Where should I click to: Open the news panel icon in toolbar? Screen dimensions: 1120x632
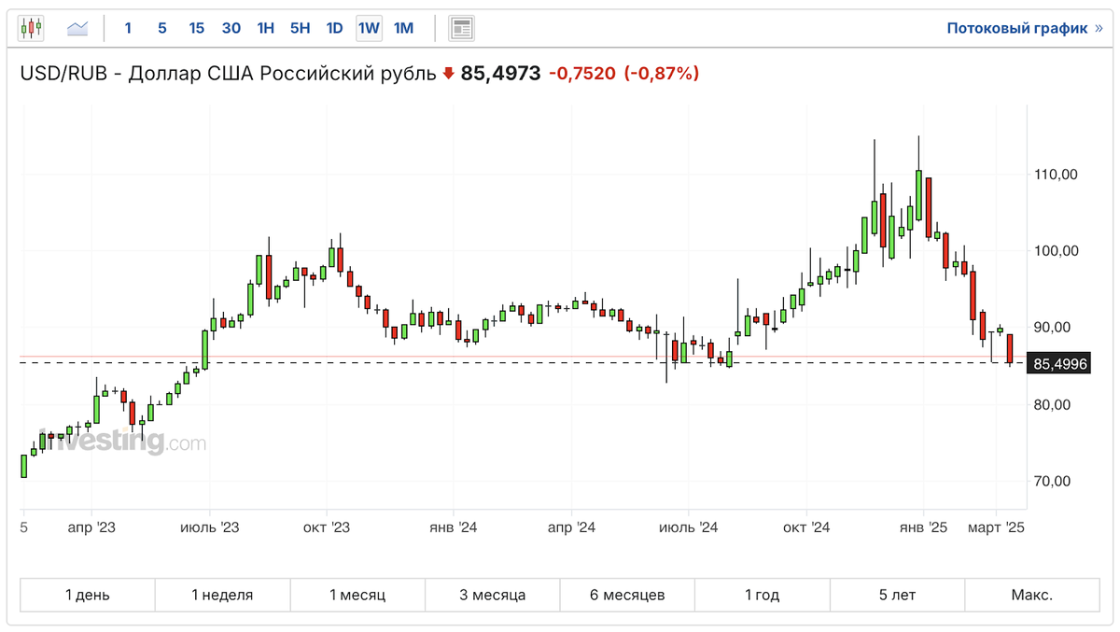pyautogui.click(x=461, y=28)
